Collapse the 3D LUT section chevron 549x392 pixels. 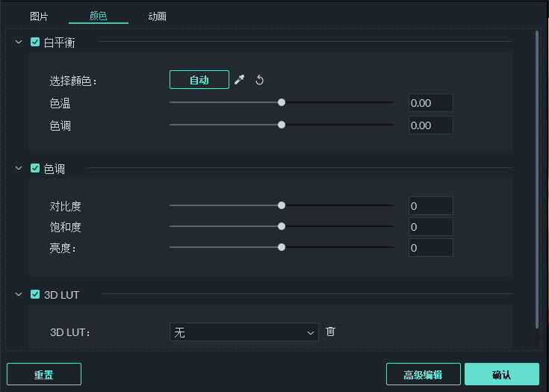(x=19, y=295)
